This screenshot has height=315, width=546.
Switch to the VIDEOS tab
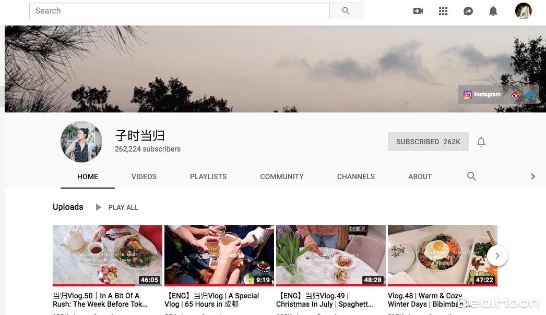[144, 177]
